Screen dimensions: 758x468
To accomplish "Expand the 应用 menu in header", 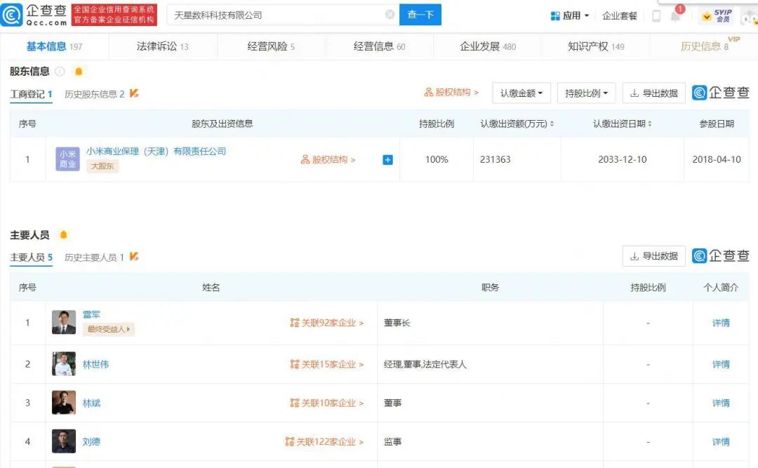I will pos(570,15).
